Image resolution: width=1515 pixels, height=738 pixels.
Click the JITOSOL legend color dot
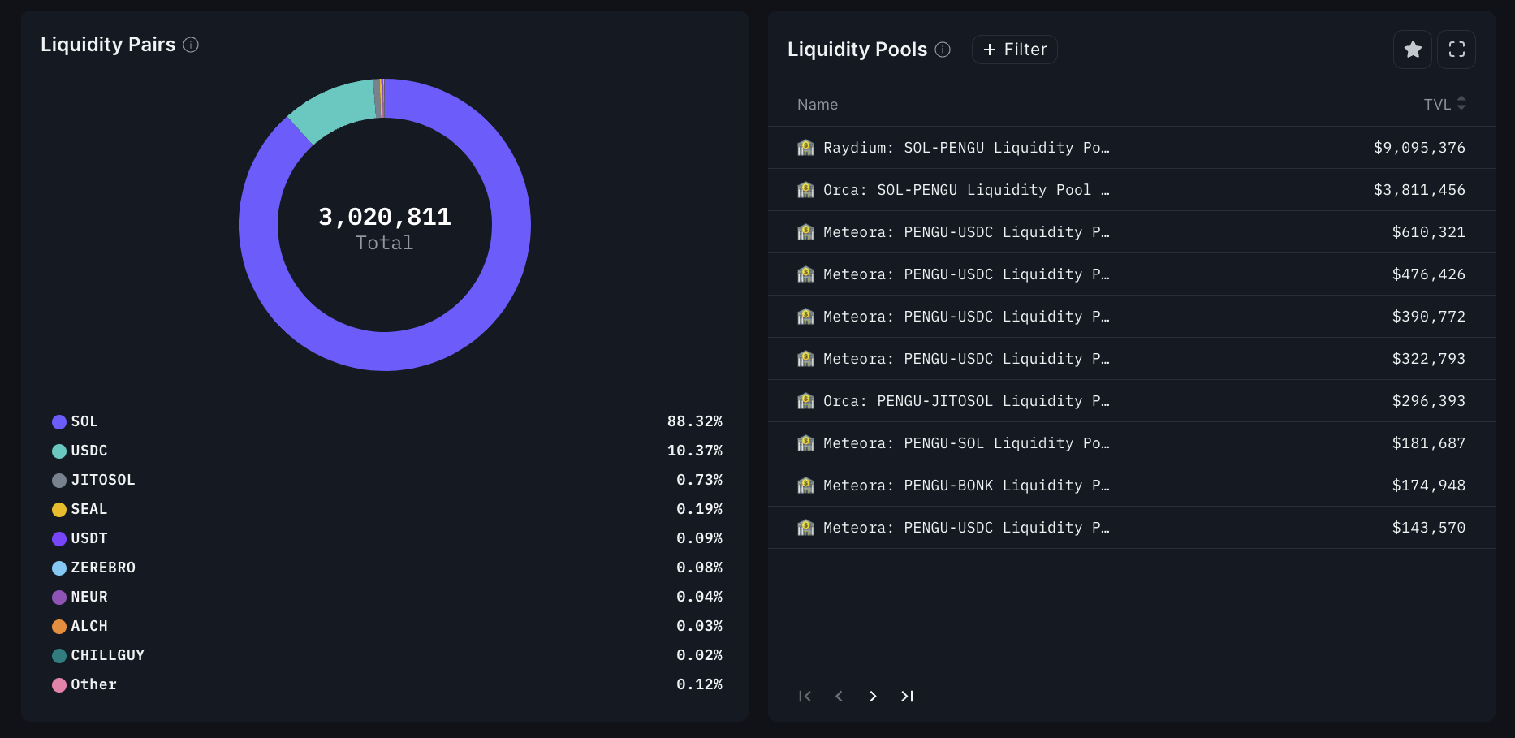(x=59, y=481)
